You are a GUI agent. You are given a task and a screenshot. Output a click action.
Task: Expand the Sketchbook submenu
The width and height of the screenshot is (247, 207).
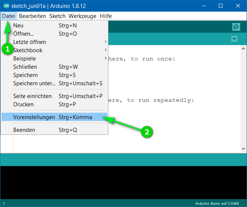pyautogui.click(x=54, y=50)
